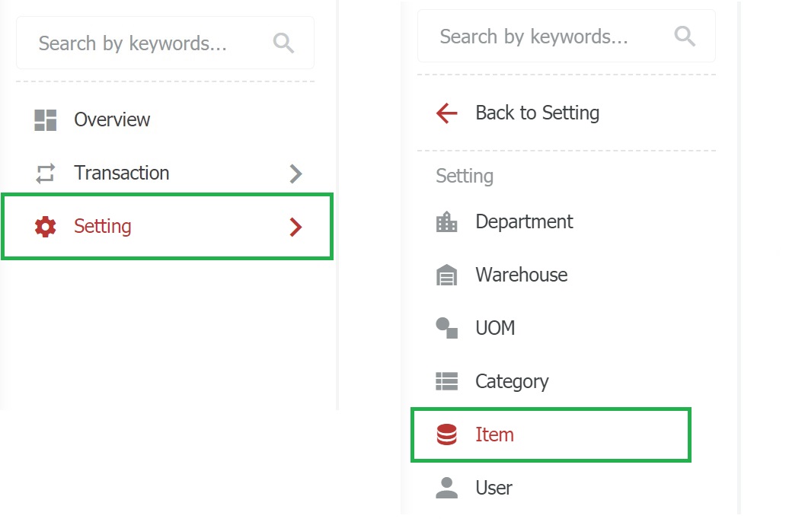This screenshot has height=522, width=789.
Task: Click the UOM shapes icon
Action: [447, 329]
